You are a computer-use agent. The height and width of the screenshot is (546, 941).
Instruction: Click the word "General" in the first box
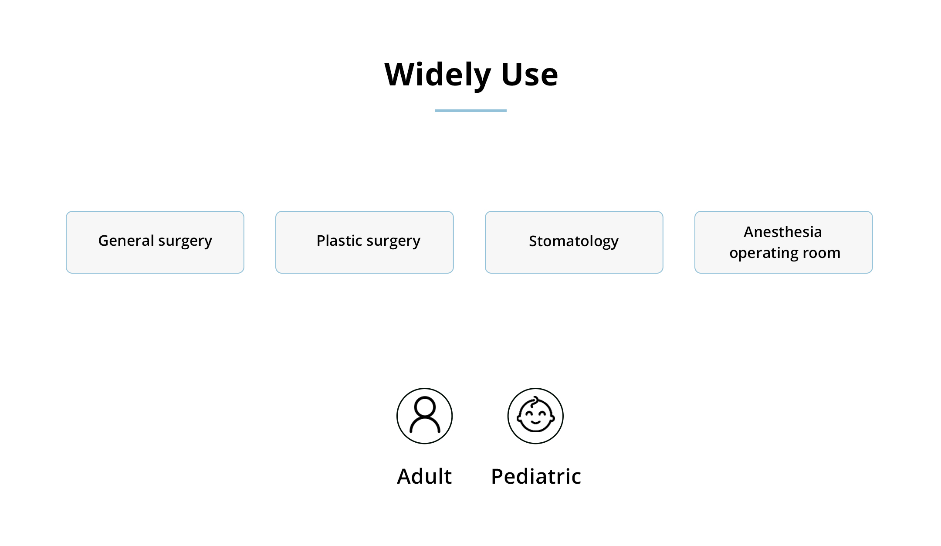click(x=126, y=241)
